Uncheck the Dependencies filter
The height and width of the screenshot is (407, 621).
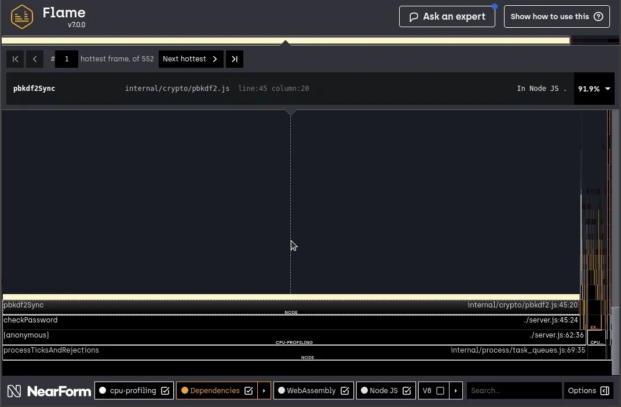click(250, 390)
